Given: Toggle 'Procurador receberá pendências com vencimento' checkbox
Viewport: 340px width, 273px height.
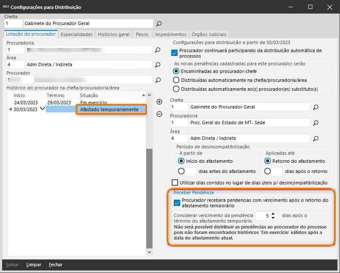Looking at the screenshot, I should pos(177,203).
